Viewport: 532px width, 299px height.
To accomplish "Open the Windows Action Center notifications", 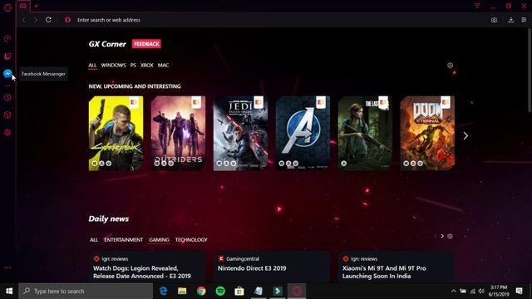I will pyautogui.click(x=519, y=291).
